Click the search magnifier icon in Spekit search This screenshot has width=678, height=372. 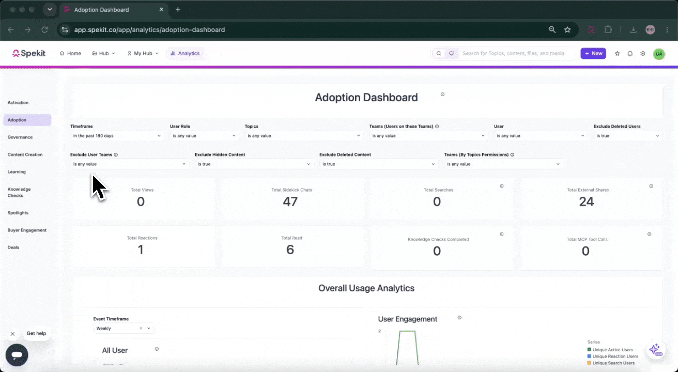coord(439,53)
